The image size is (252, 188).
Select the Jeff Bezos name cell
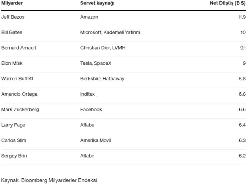13,17
